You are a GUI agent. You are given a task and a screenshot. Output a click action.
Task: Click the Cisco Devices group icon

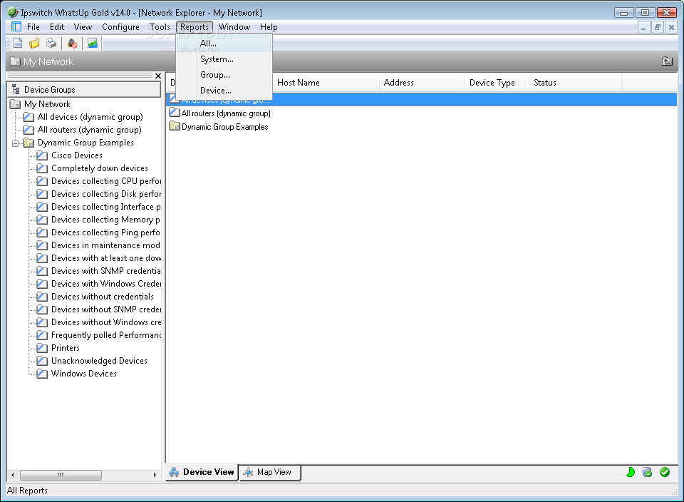42,155
